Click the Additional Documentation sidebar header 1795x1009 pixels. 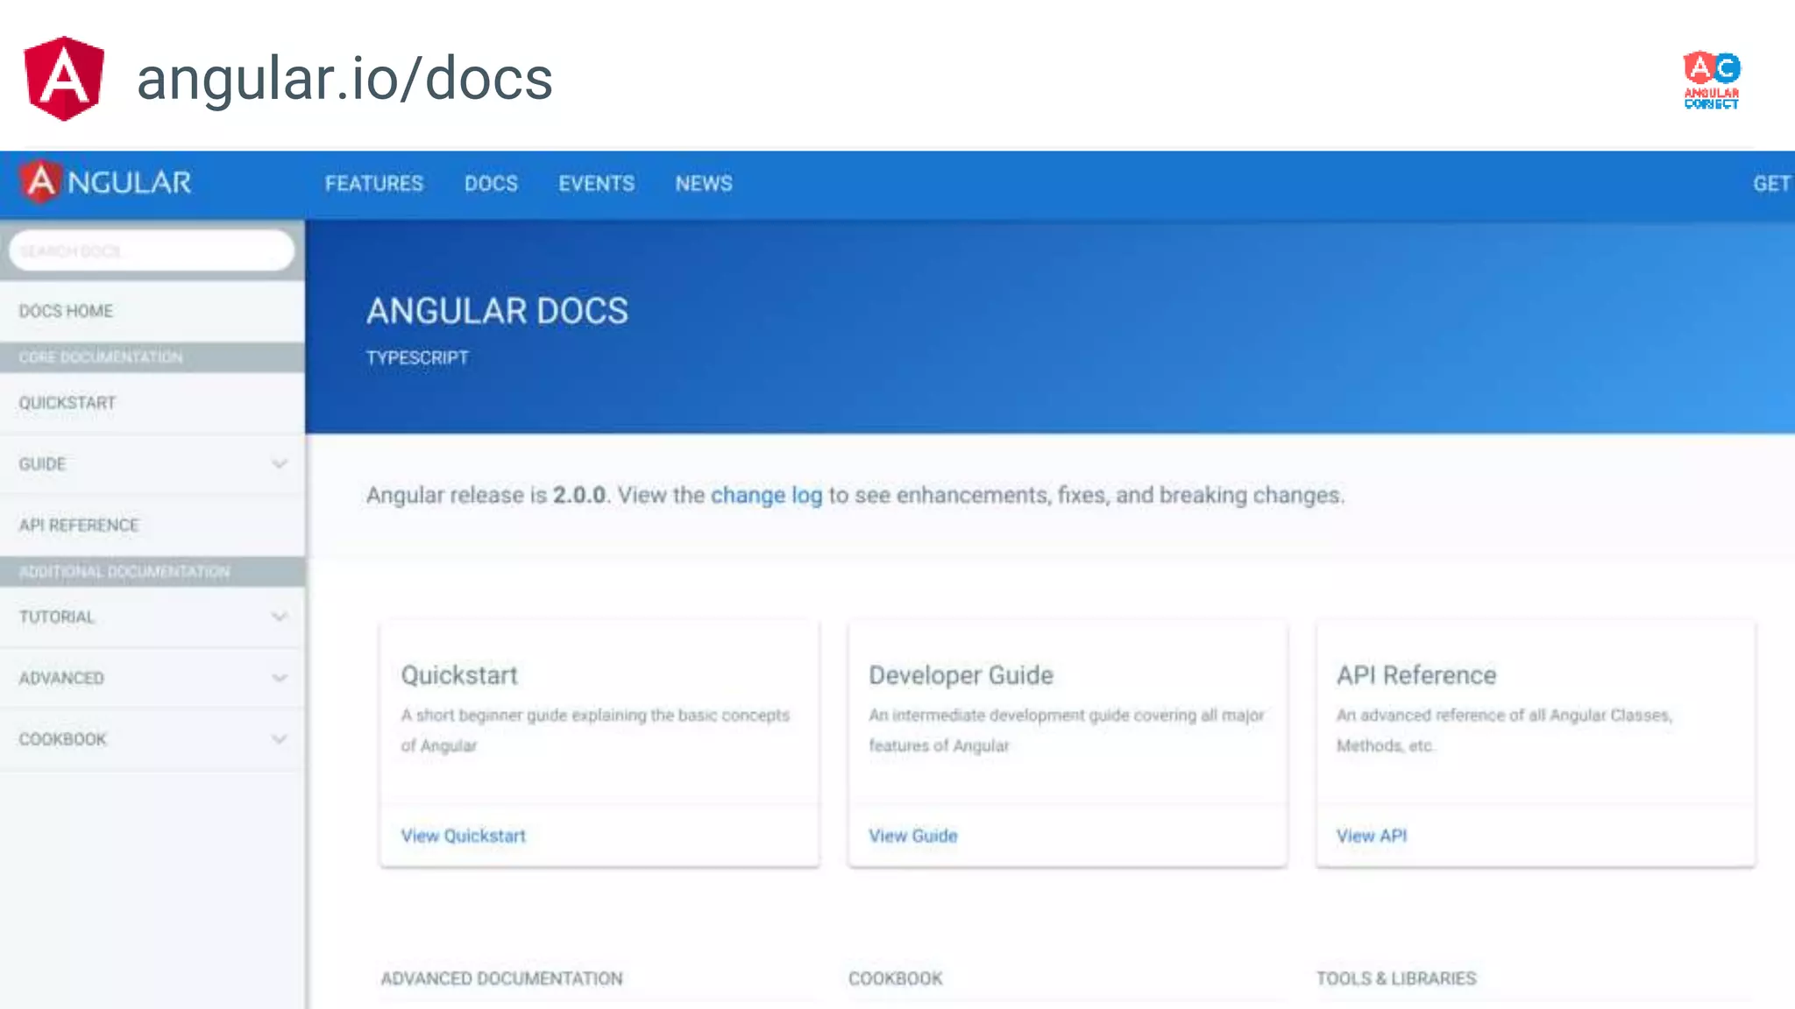(153, 572)
